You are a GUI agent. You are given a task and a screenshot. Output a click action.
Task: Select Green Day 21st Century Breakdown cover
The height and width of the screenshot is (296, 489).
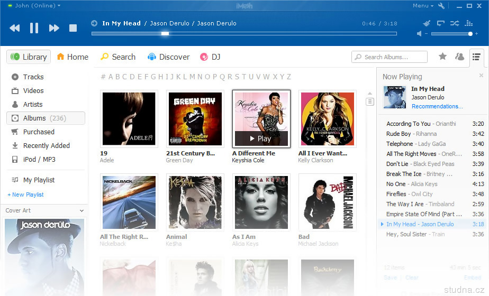(x=195, y=119)
